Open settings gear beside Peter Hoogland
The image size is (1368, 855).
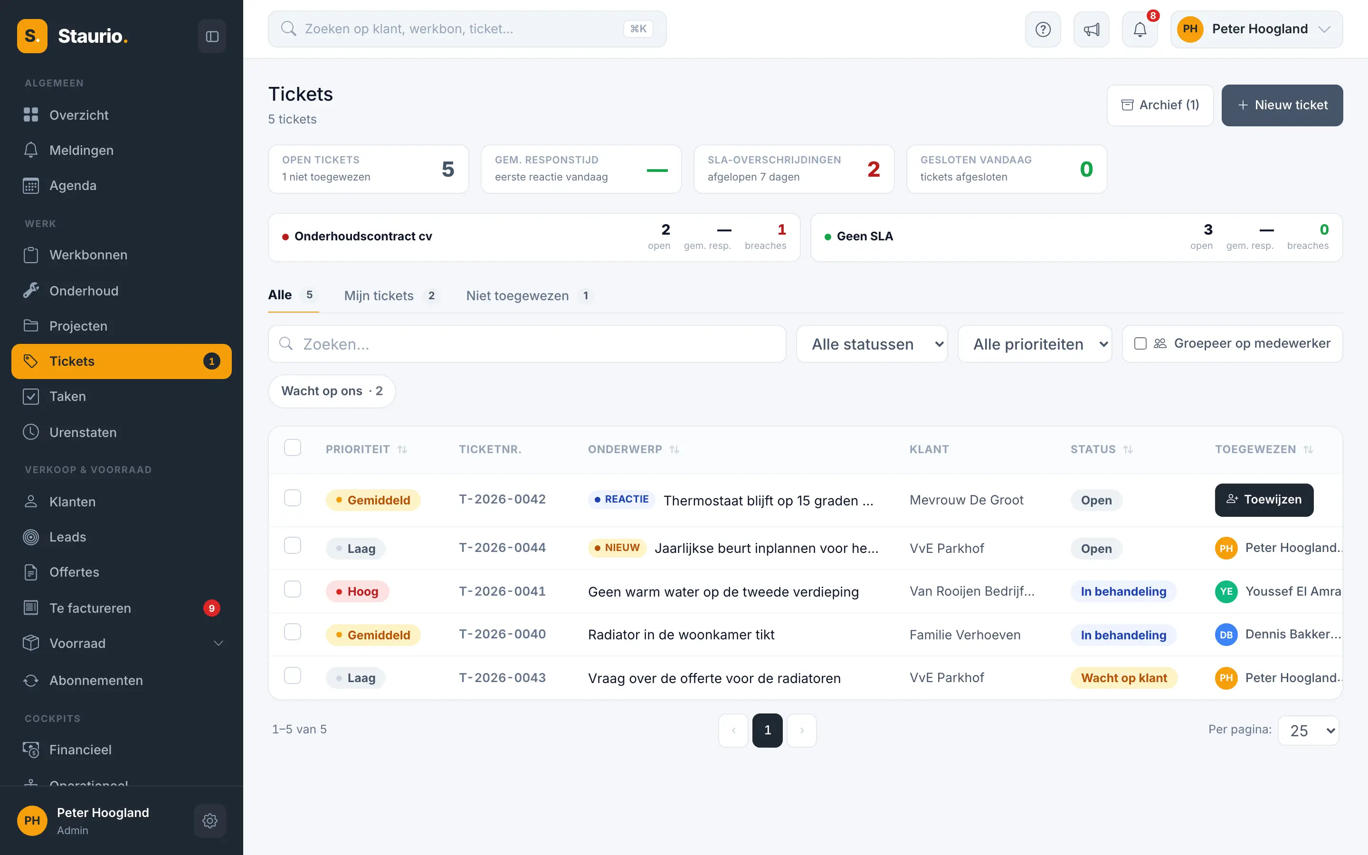click(x=210, y=820)
